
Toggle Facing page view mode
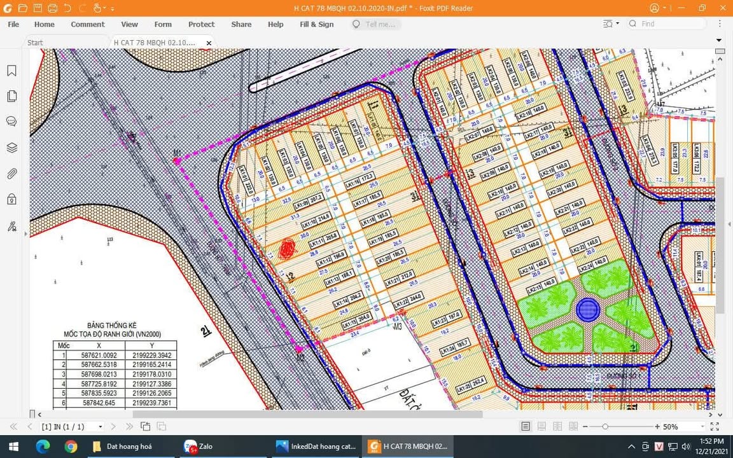tap(558, 426)
